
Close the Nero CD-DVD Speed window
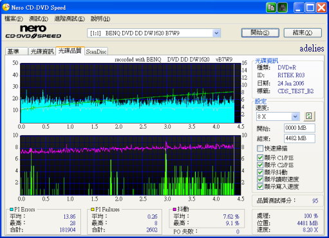tap(322, 8)
